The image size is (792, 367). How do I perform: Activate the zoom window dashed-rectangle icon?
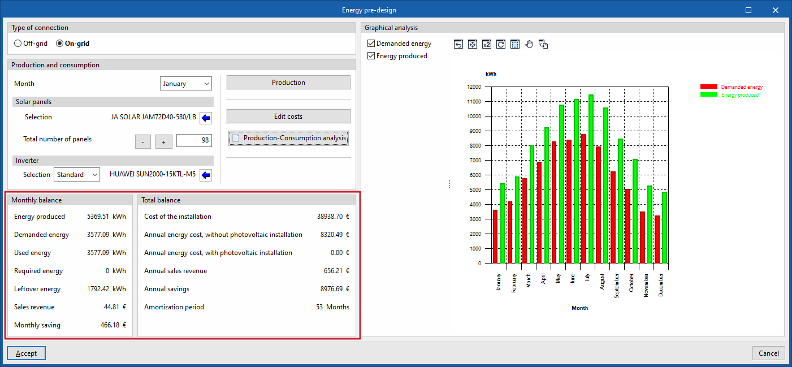(515, 44)
